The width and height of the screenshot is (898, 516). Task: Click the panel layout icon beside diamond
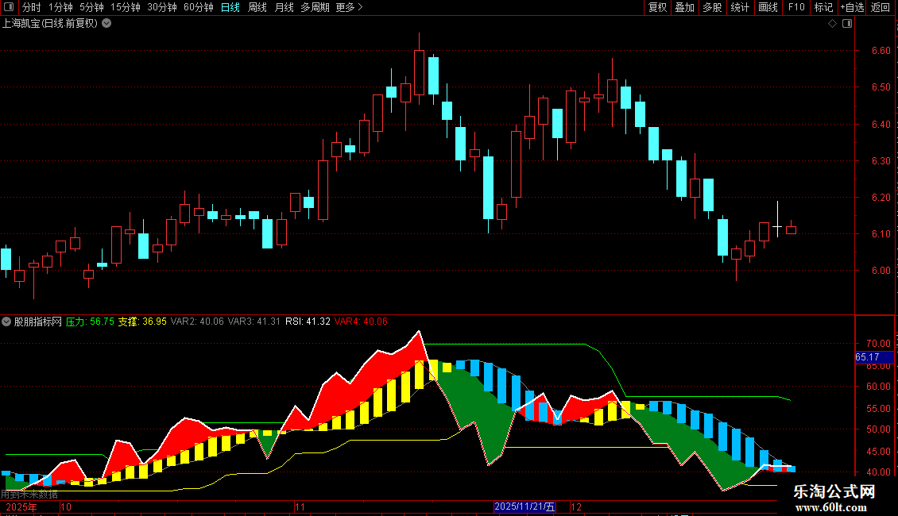[x=847, y=24]
